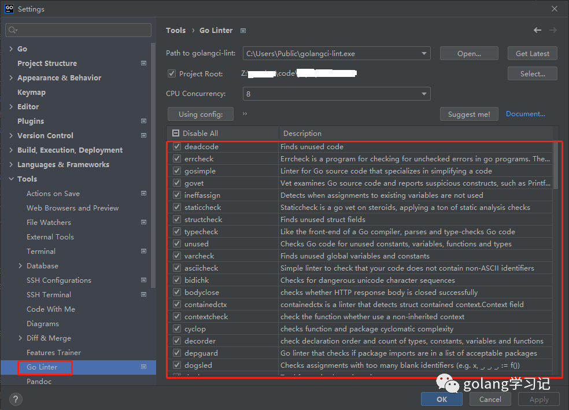
Task: Click the GoLand logo icon in title bar
Action: coord(9,8)
